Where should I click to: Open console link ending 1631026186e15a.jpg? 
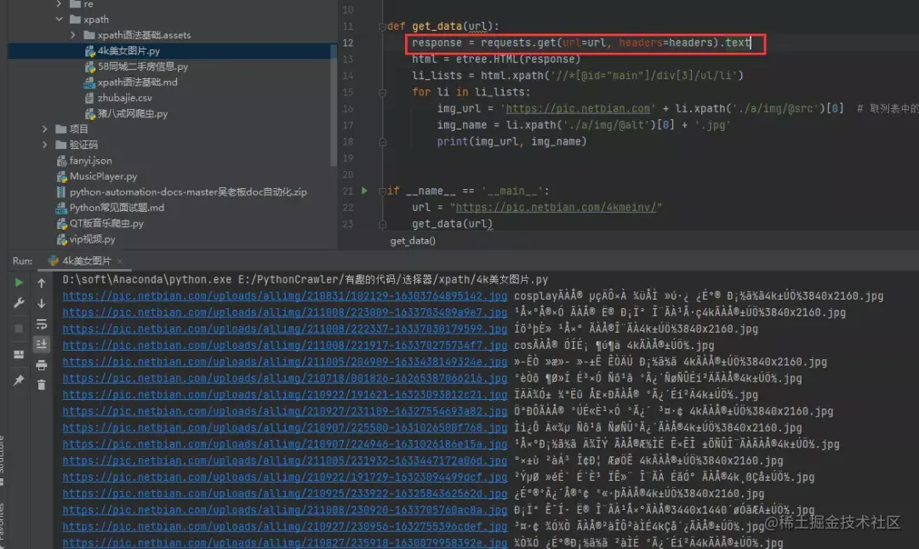pyautogui.click(x=285, y=444)
